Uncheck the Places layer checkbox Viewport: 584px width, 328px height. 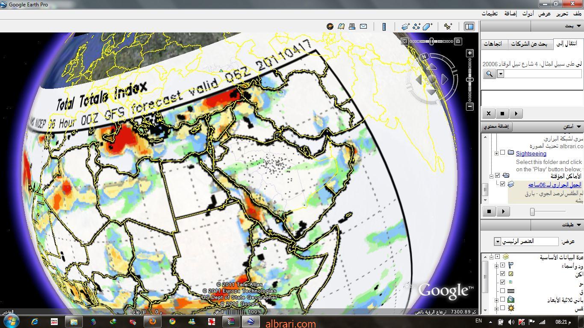pyautogui.click(x=503, y=274)
